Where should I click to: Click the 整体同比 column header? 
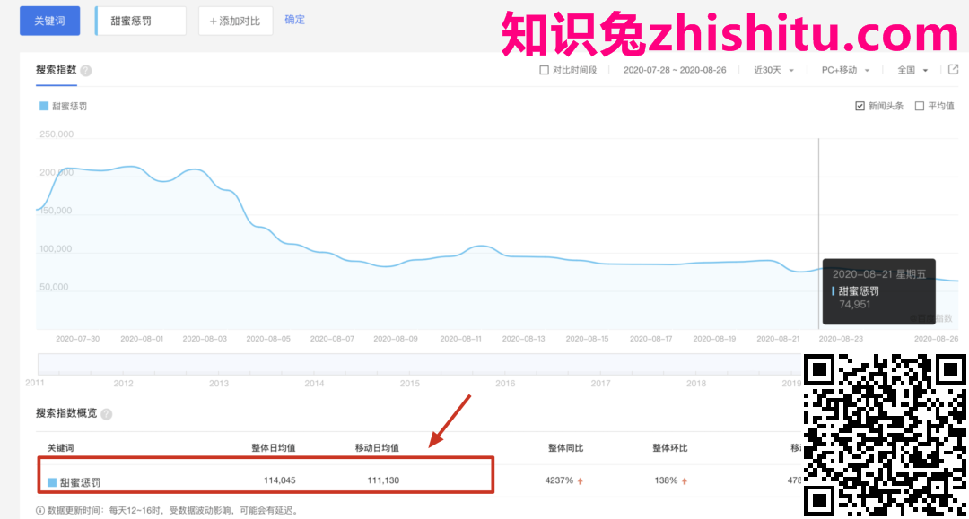(x=565, y=448)
